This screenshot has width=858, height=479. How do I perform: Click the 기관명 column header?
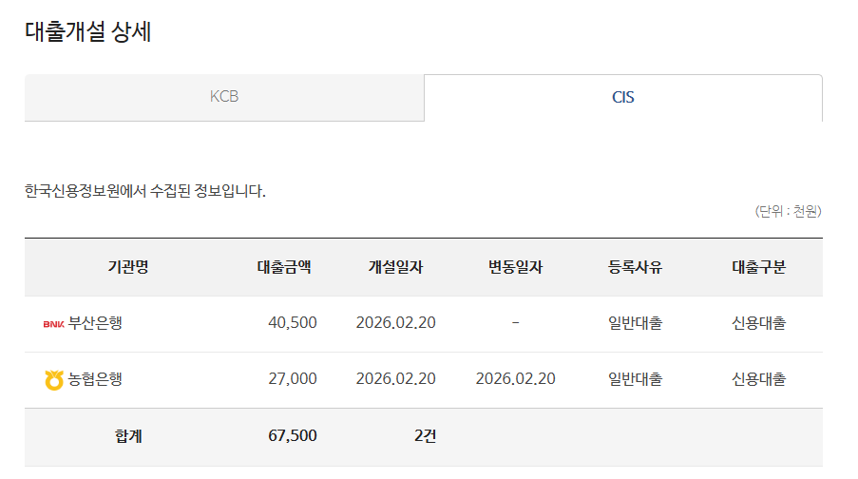(x=128, y=267)
